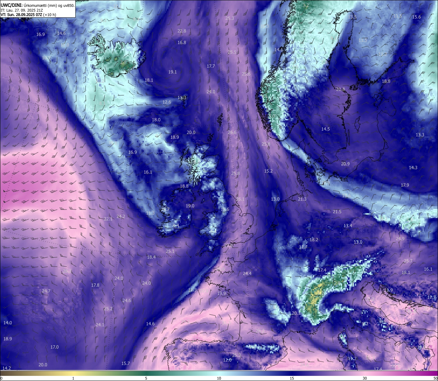This screenshot has height=381, width=438.
Task: Select the 26.6 map value
Action: [232, 132]
